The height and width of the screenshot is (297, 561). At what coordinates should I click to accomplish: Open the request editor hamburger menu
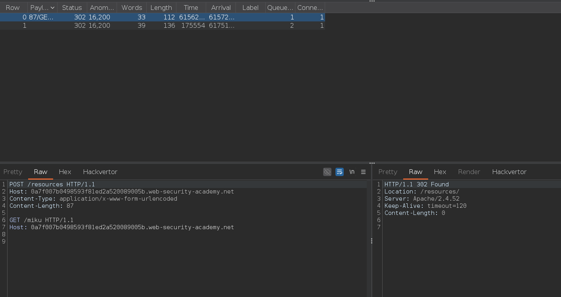363,172
